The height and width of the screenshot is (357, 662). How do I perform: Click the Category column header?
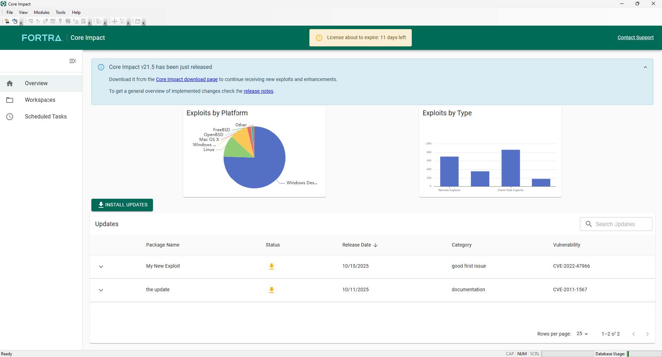click(x=462, y=245)
